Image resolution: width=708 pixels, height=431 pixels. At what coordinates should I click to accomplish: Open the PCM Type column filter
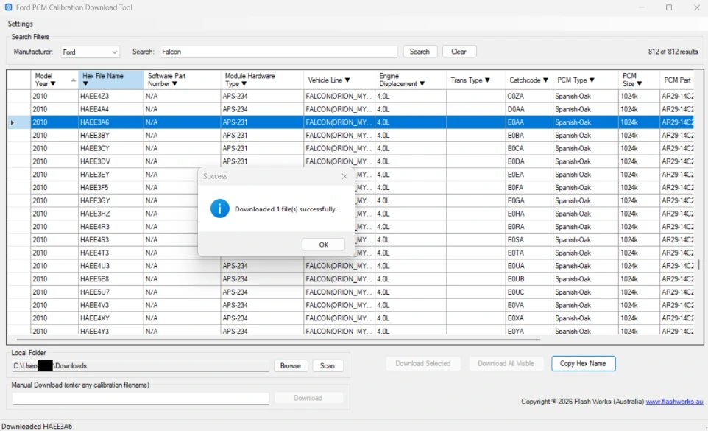593,79
